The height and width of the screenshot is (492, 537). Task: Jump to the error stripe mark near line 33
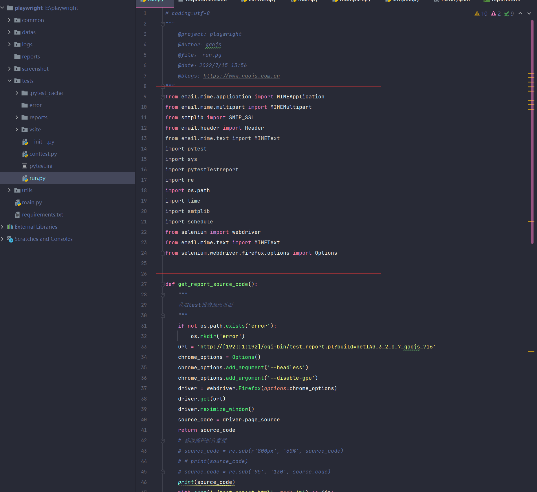click(x=531, y=351)
